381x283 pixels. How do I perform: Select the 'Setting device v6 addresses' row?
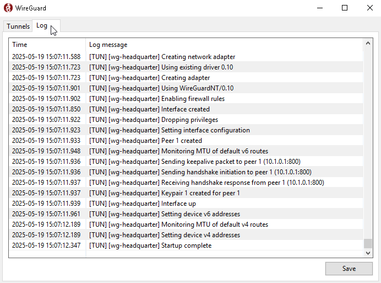[186, 214]
